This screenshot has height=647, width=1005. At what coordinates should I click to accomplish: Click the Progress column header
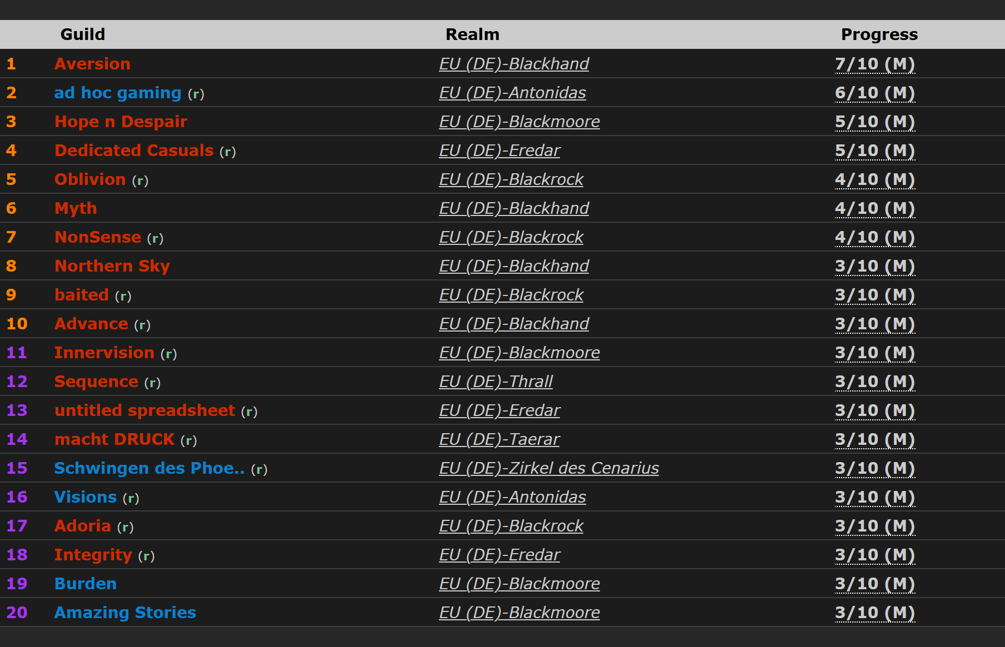pos(879,34)
